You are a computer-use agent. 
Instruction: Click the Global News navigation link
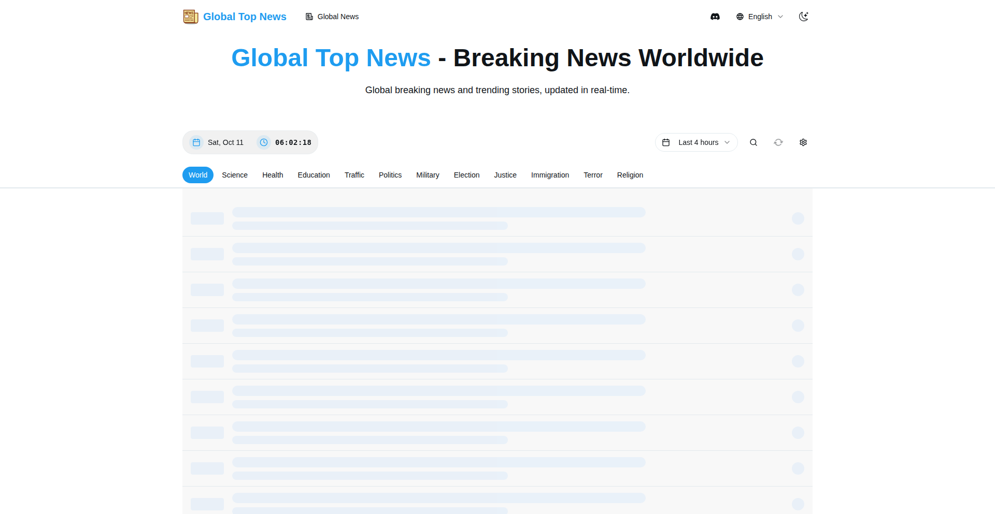click(x=332, y=17)
